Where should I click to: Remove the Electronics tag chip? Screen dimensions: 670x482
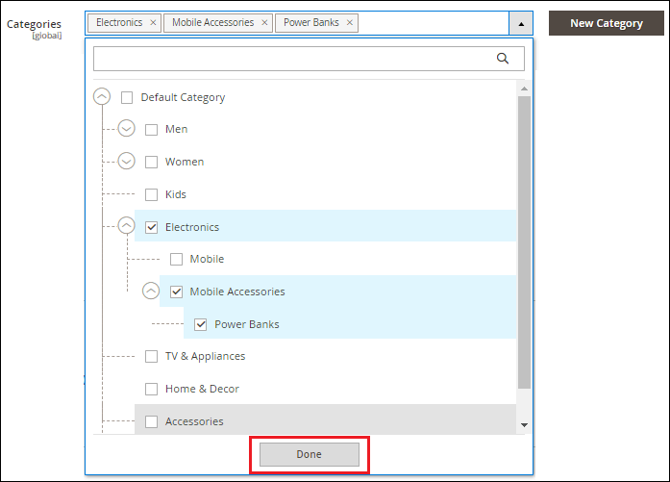[x=153, y=23]
